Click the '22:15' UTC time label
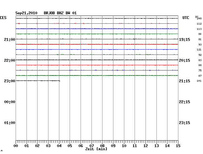Screen dimensions: 203x154 (x=185, y=102)
